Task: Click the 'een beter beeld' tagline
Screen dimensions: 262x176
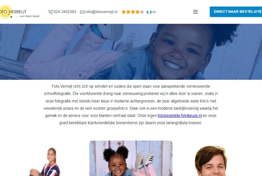Action: (x=28, y=16)
